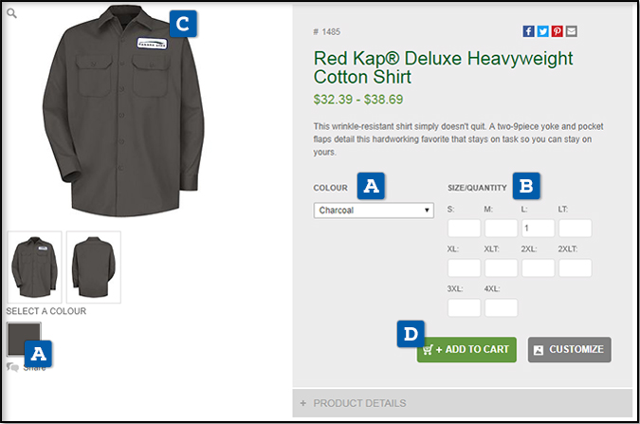Share product on Facebook
This screenshot has width=640, height=424.
point(529,31)
